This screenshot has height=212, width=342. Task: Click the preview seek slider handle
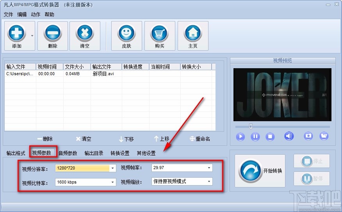(251, 126)
